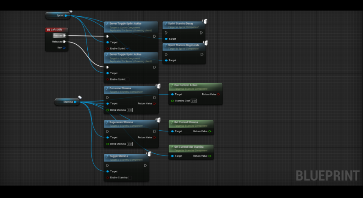Click Consume Stamina Return Value pin
The height and width of the screenshot is (198, 363).
tap(154, 103)
